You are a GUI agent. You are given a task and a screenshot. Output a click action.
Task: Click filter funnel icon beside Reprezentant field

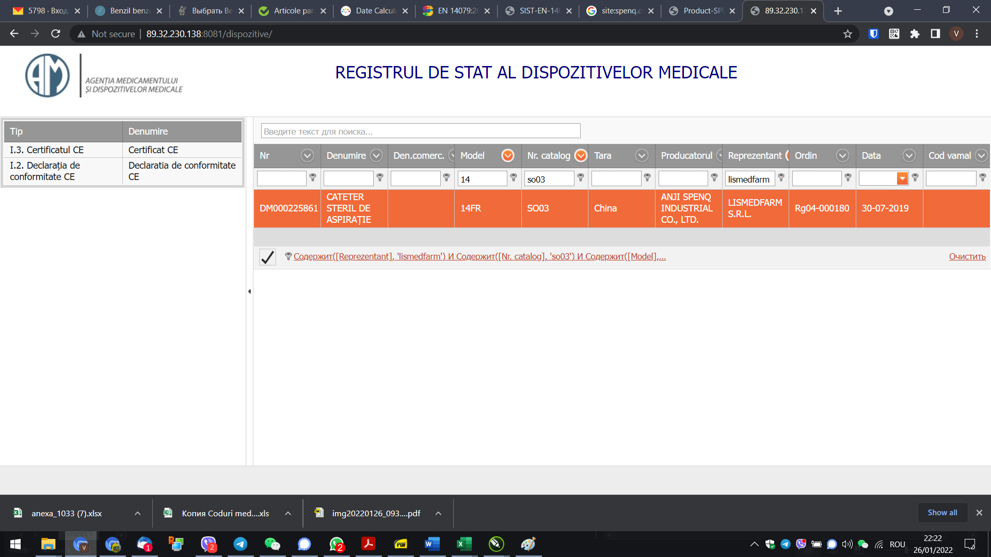[781, 177]
